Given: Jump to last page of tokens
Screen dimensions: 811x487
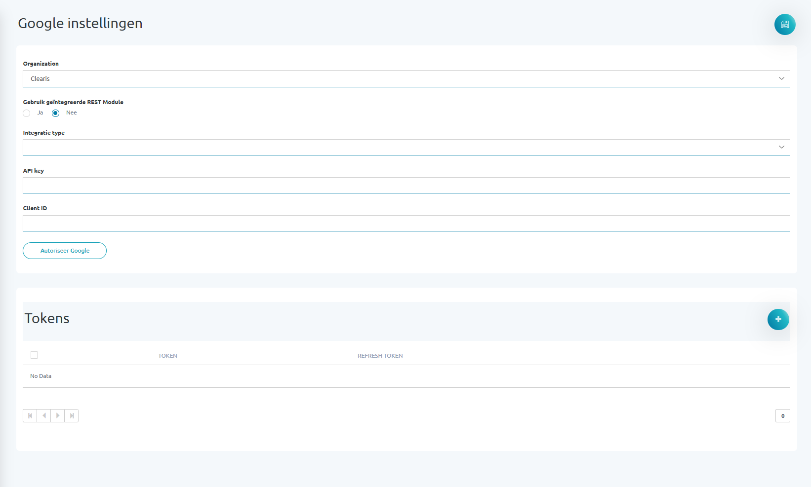Looking at the screenshot, I should point(72,415).
